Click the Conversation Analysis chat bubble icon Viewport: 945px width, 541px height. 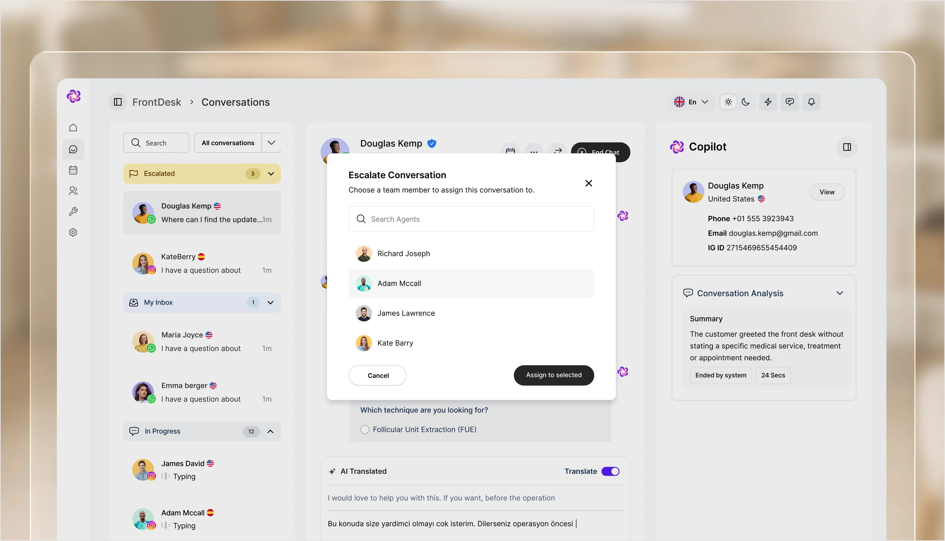(688, 293)
